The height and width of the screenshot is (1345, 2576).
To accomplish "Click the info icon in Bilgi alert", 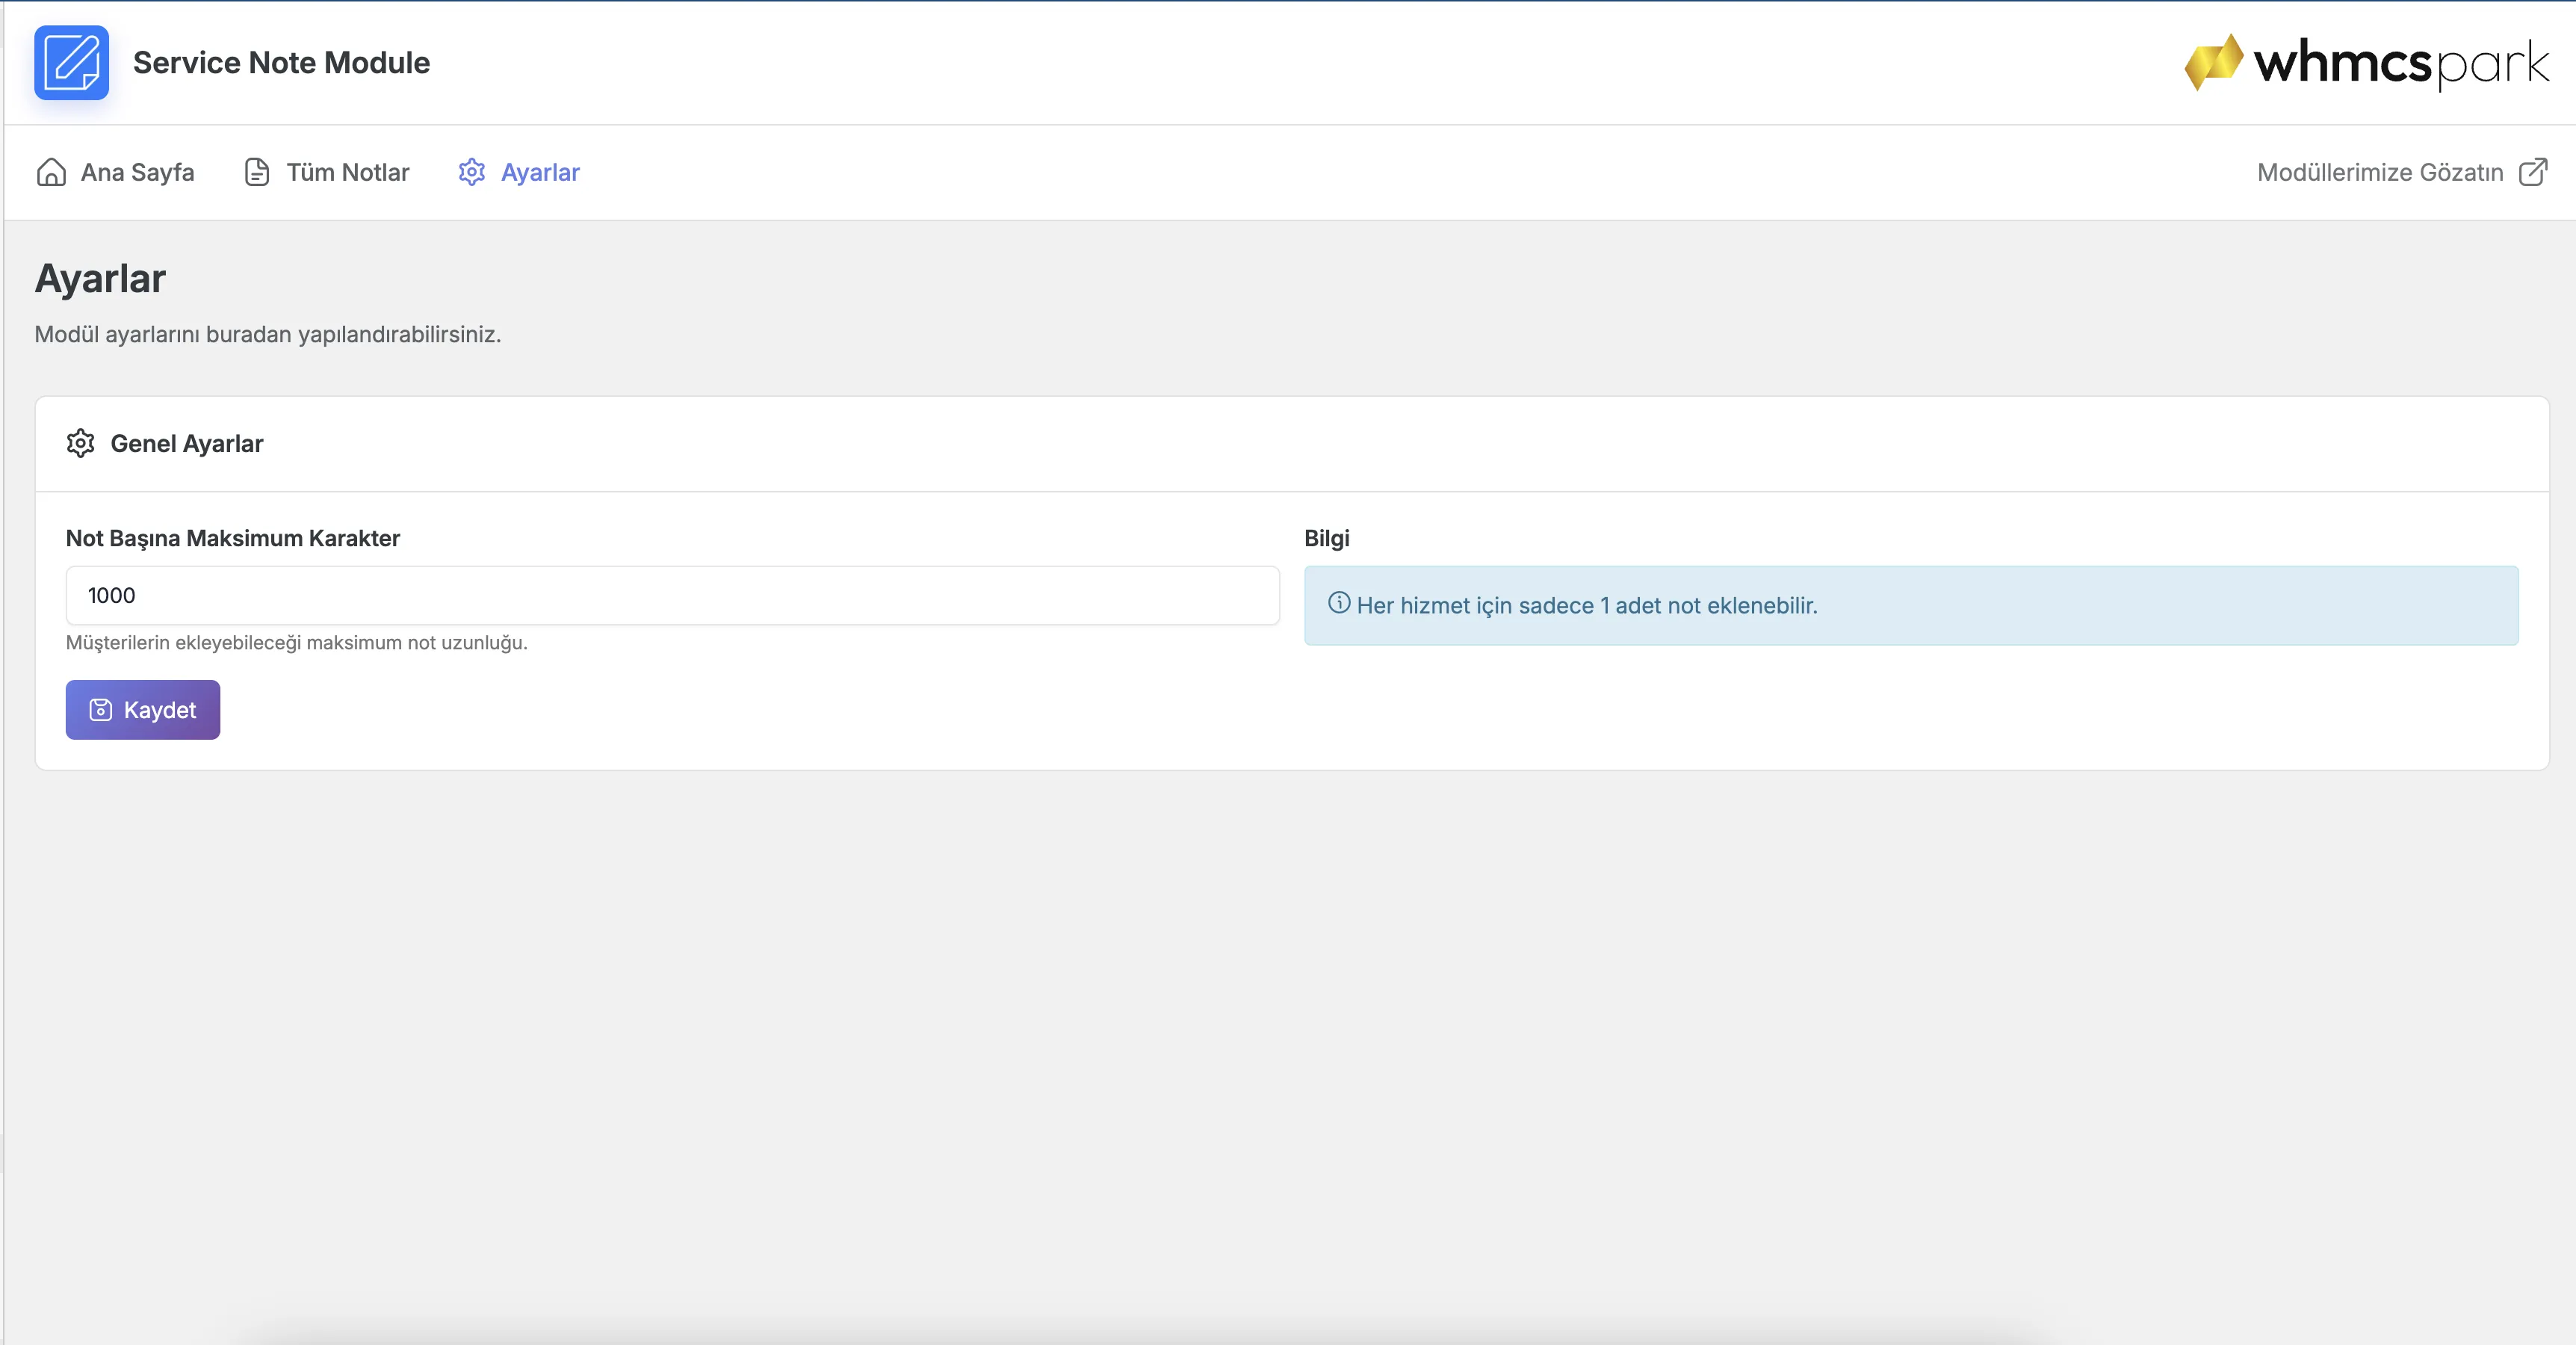I will pos(1338,603).
